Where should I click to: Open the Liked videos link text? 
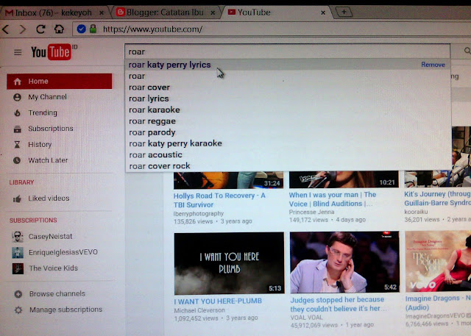(x=49, y=199)
